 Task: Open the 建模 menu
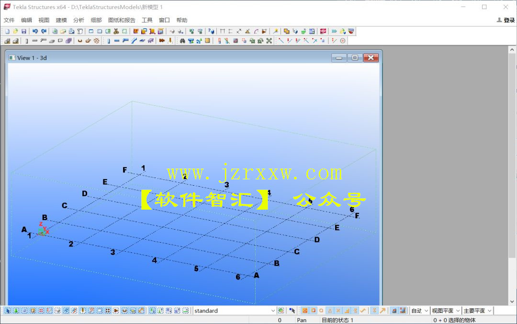61,20
